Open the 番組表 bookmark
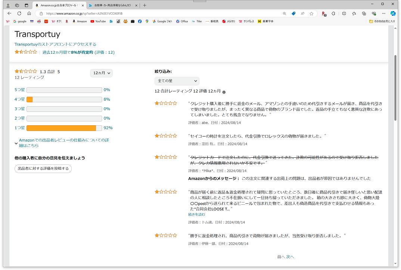The height and width of the screenshot is (270, 401). [x=212, y=22]
